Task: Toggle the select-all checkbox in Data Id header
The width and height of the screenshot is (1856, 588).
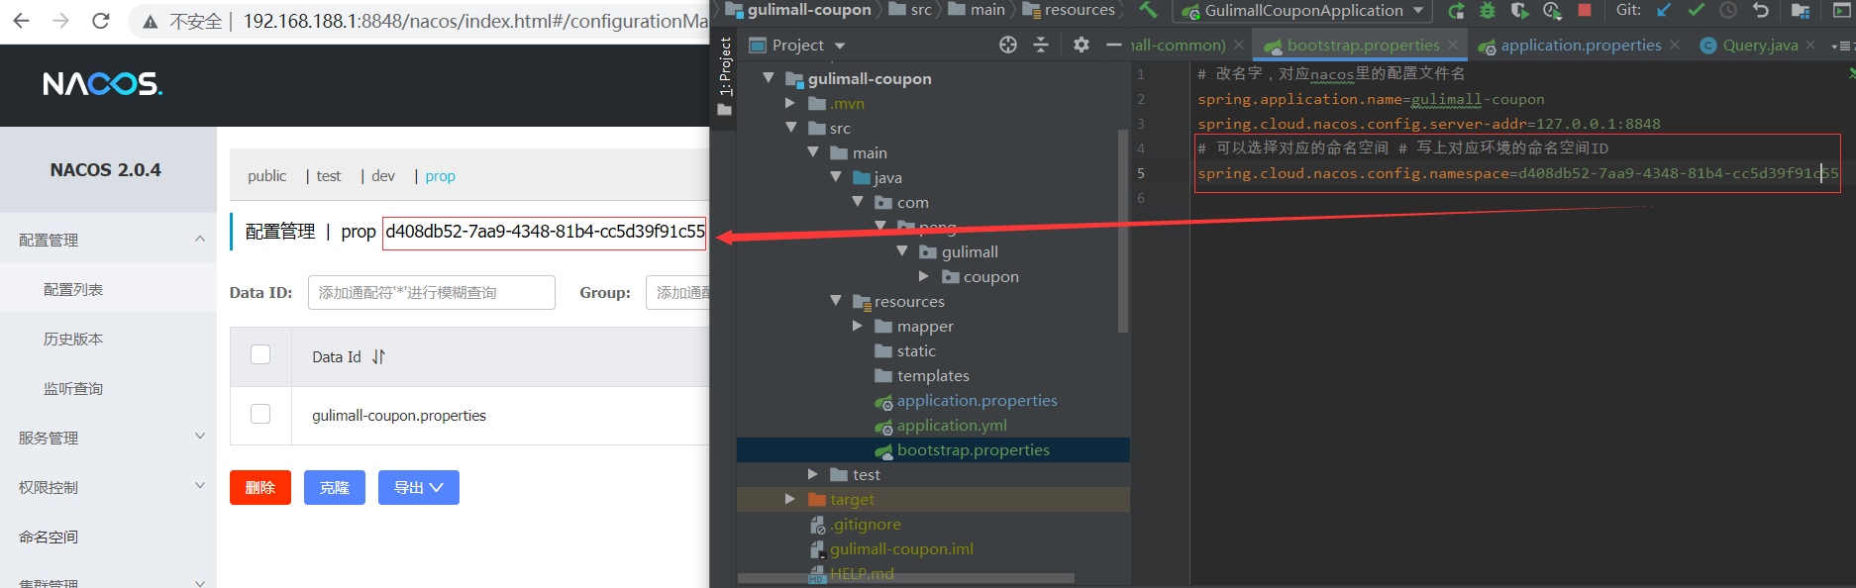Action: (x=260, y=354)
